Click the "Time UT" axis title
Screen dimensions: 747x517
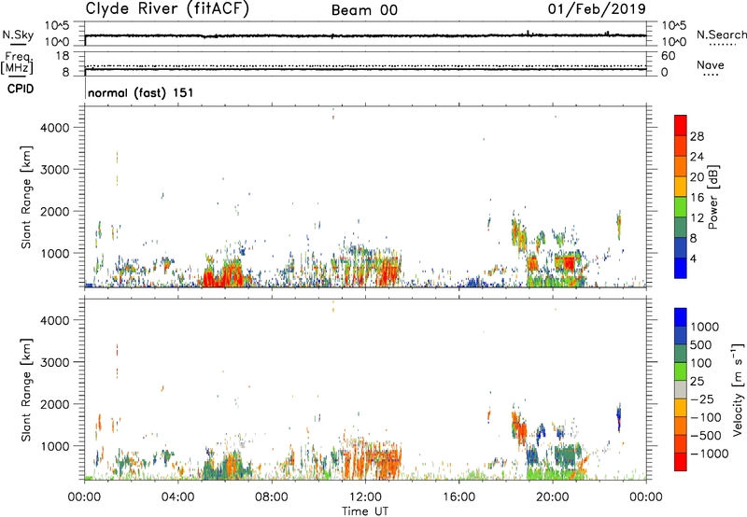coord(365,511)
